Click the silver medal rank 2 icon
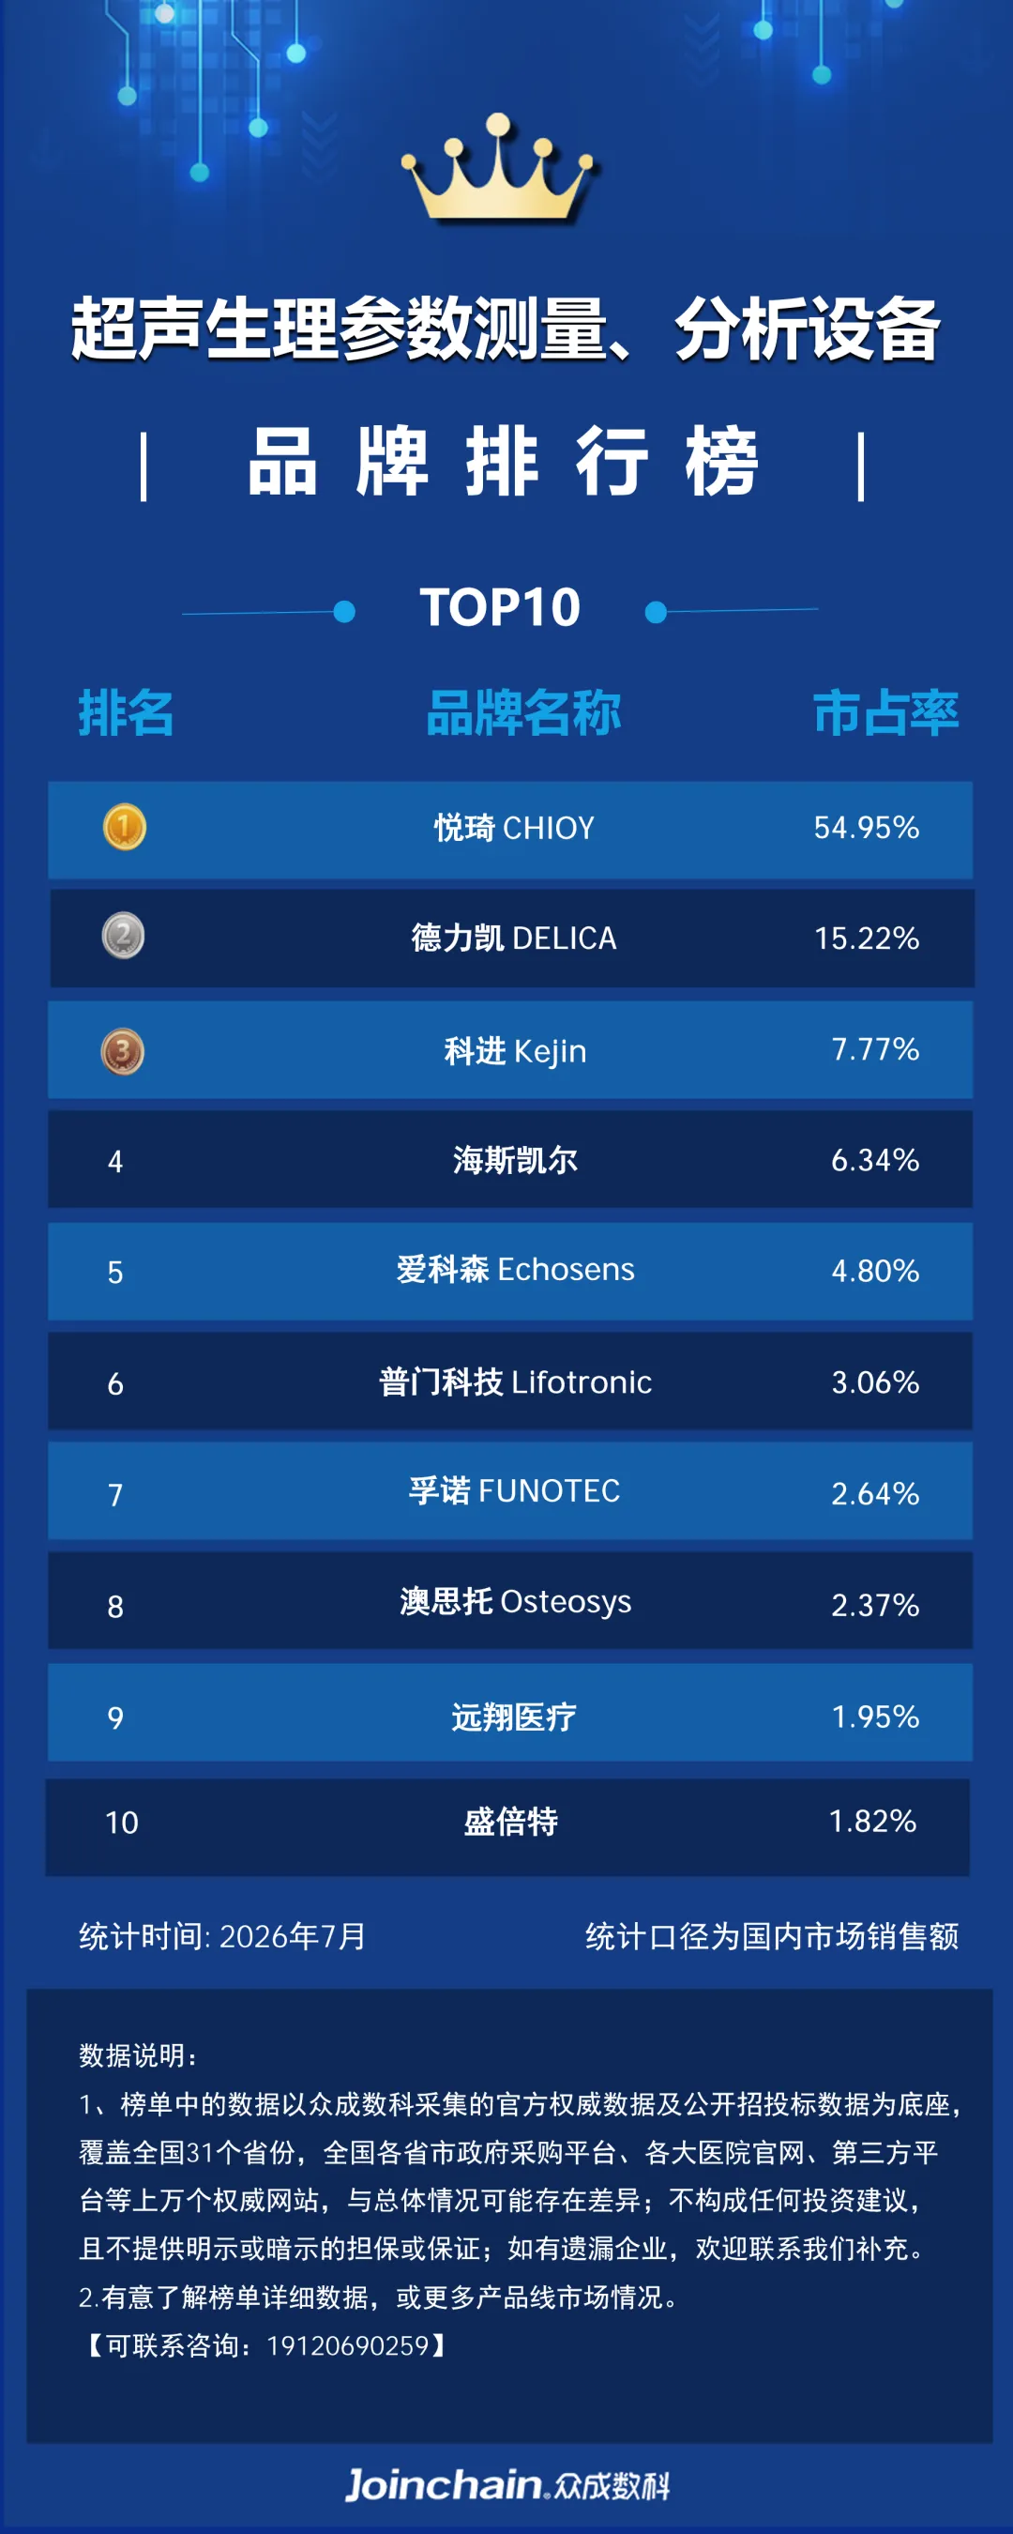The width and height of the screenshot is (1013, 2534). (x=123, y=936)
